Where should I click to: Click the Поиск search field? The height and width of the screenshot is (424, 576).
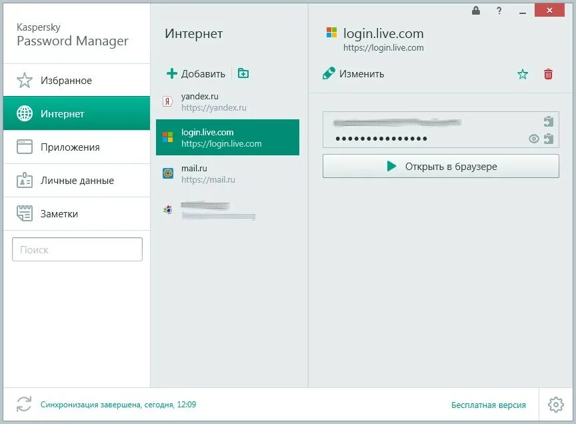(77, 249)
